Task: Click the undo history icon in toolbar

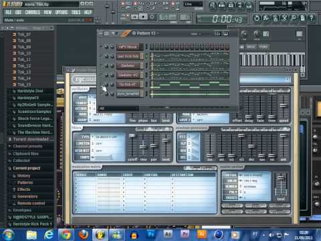Action: [257, 18]
